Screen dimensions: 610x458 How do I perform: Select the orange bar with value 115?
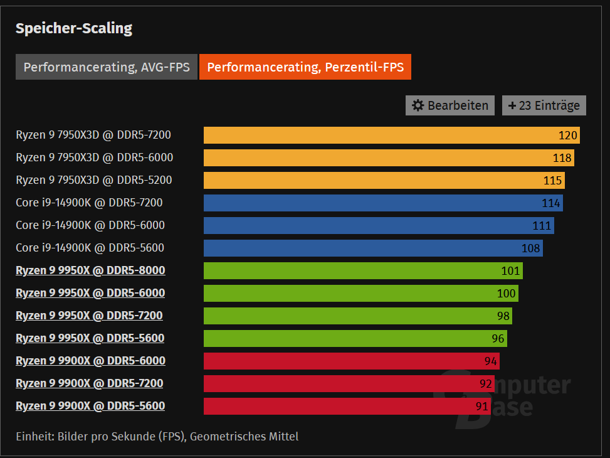384,180
